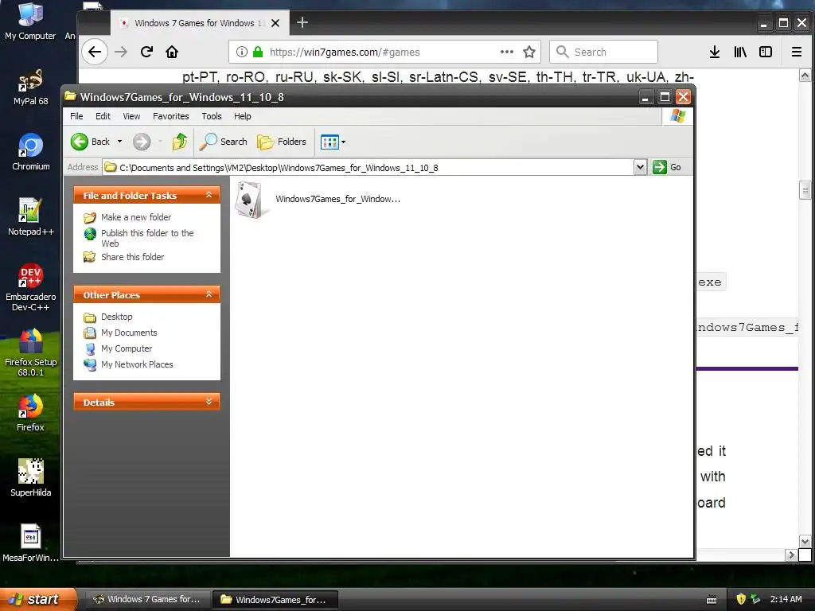Click the site info icon in URL bar

coord(242,52)
